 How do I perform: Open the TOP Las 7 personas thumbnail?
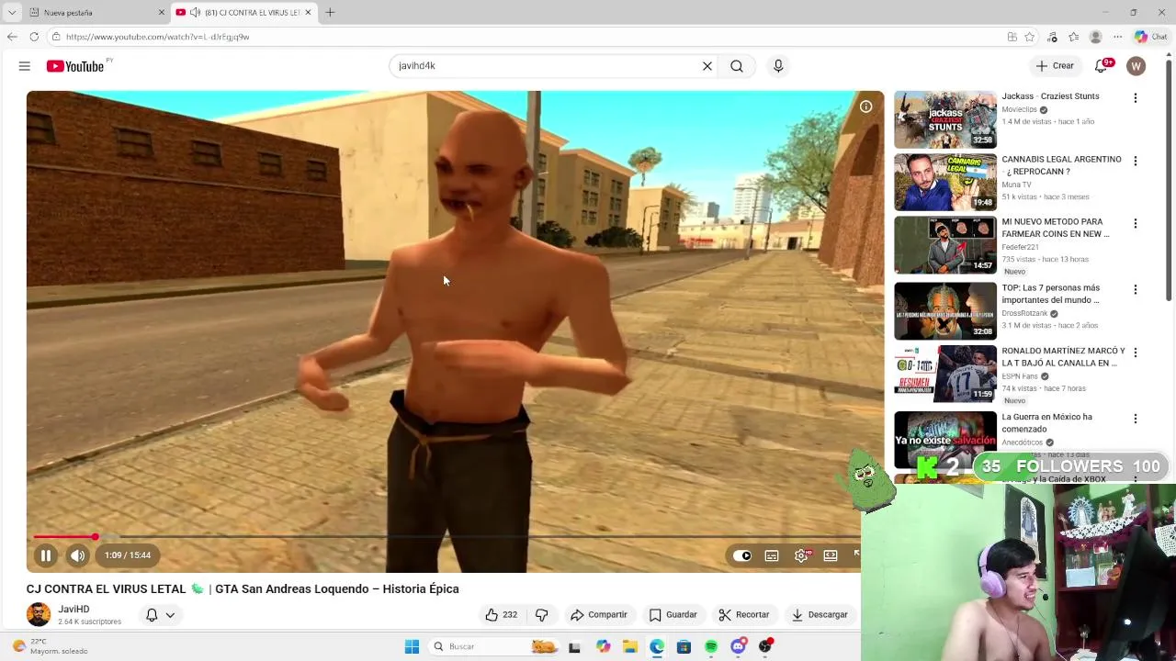945,311
